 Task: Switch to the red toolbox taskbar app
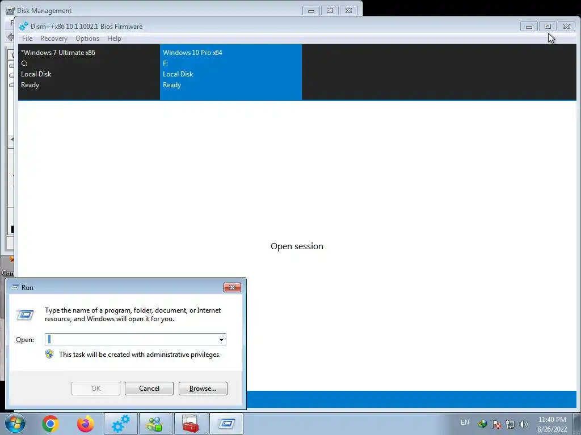[191, 424]
